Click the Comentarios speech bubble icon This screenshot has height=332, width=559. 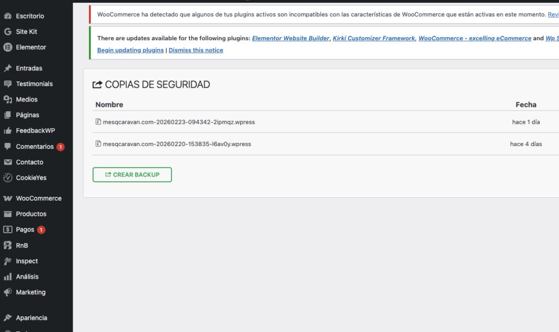coord(8,146)
